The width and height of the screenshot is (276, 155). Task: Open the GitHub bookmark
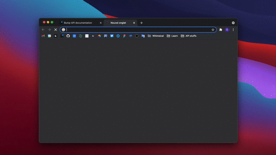point(68,36)
